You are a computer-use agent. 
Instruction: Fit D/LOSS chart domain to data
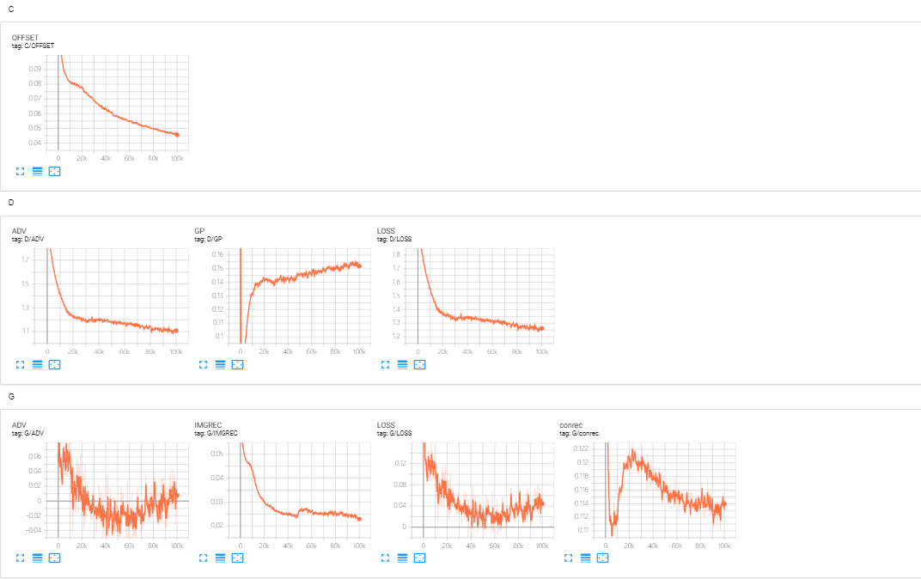[x=419, y=364]
